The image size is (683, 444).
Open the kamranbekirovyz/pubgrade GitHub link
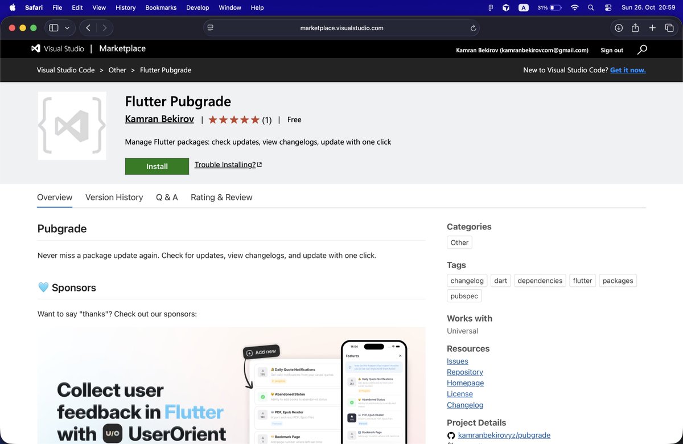click(x=504, y=435)
